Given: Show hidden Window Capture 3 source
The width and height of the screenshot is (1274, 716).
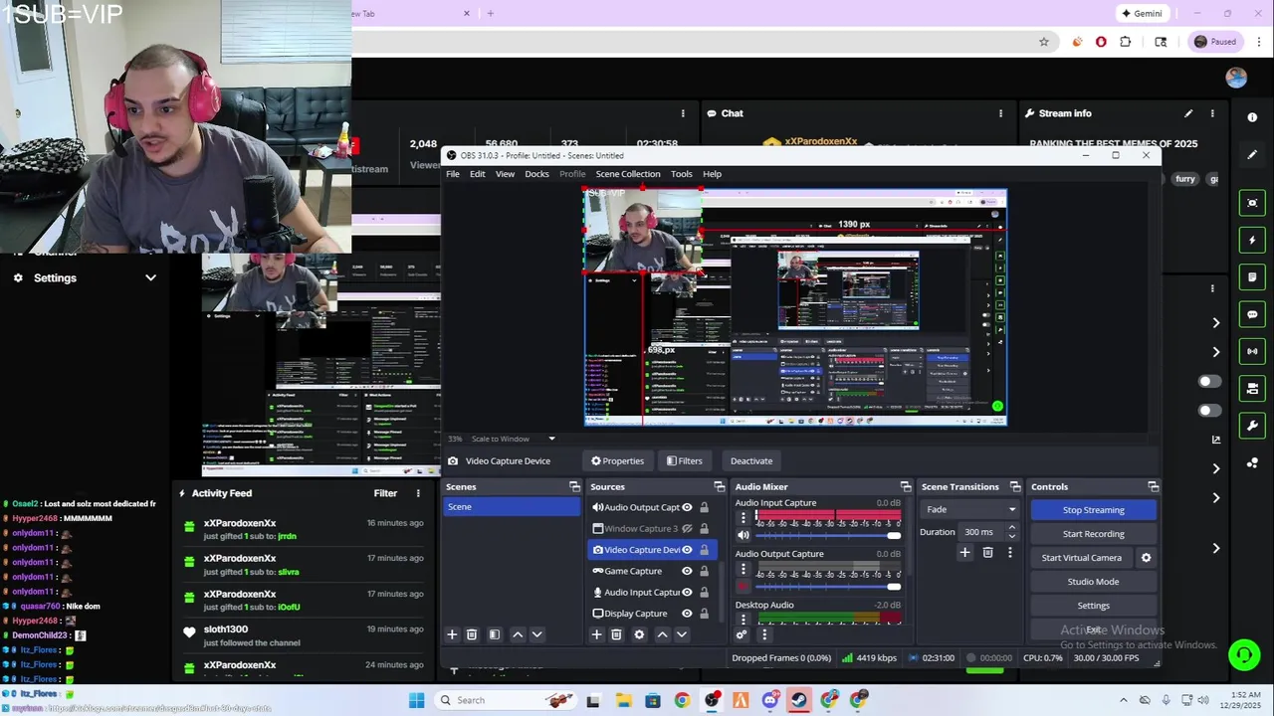Looking at the screenshot, I should pos(687,529).
